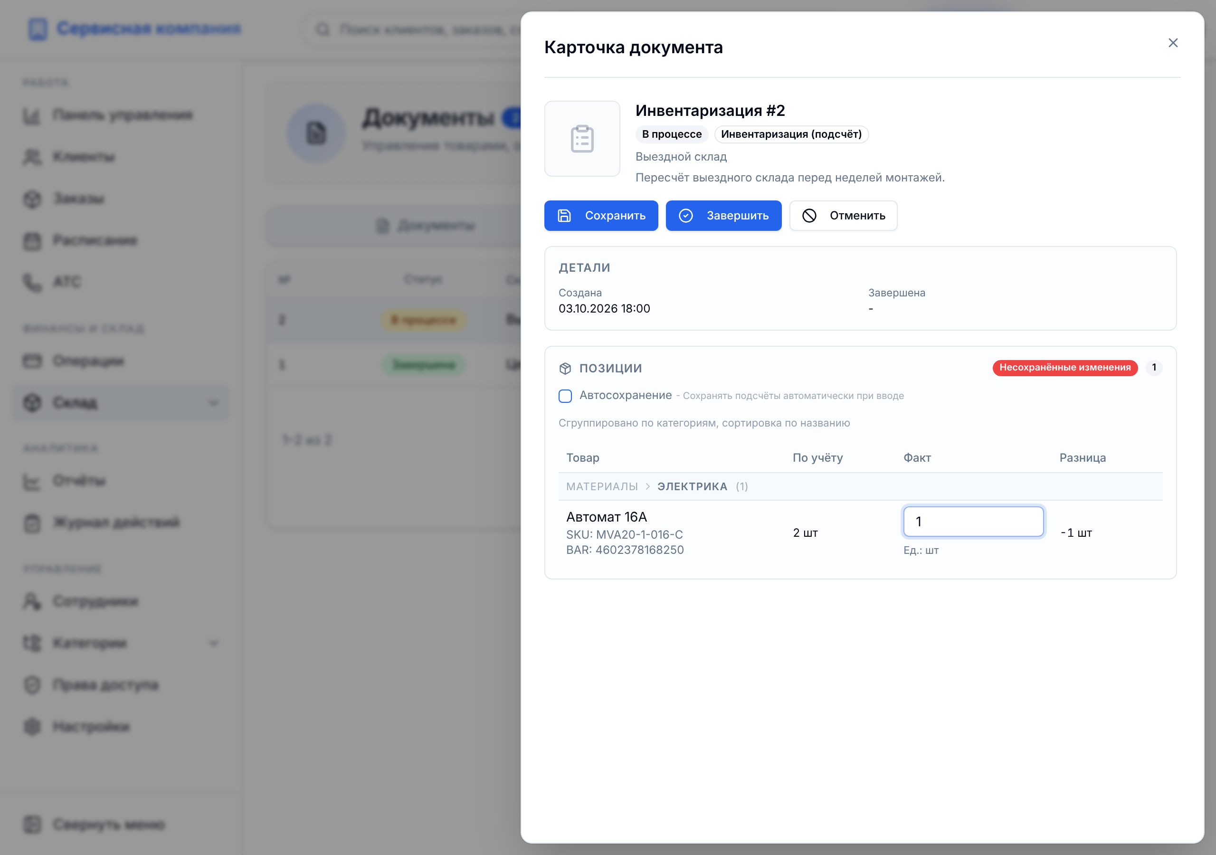Click the В процессе status badge

(672, 134)
